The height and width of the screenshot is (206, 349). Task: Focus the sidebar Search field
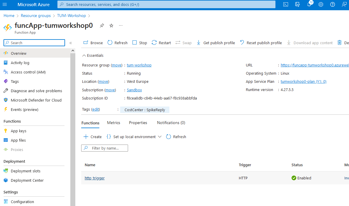click(34, 43)
